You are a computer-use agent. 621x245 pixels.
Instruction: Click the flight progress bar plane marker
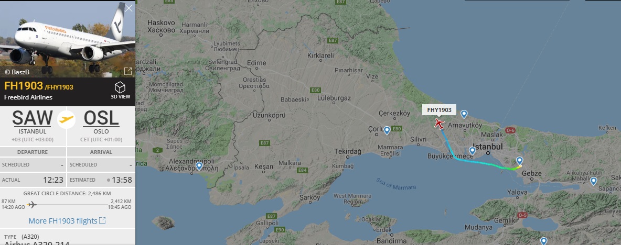(x=31, y=204)
